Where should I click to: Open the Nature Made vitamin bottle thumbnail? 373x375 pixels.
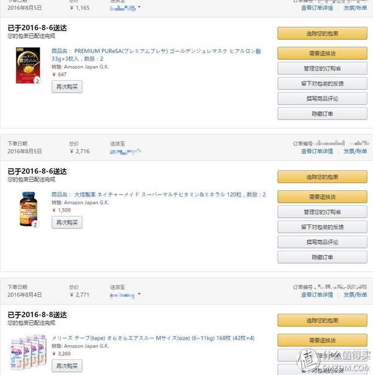click(x=29, y=209)
